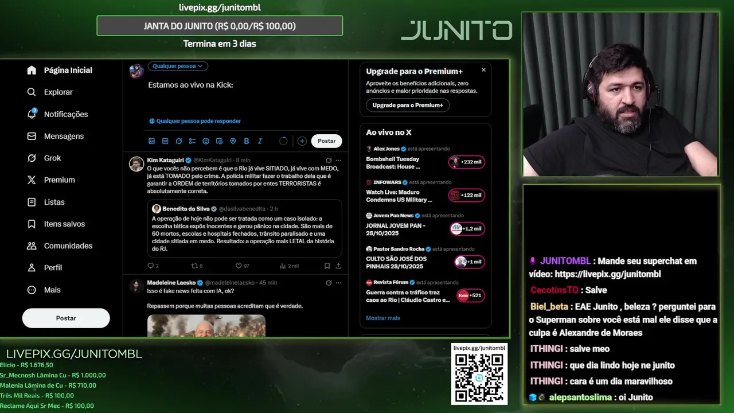Add GIF icon in composer

click(165, 141)
